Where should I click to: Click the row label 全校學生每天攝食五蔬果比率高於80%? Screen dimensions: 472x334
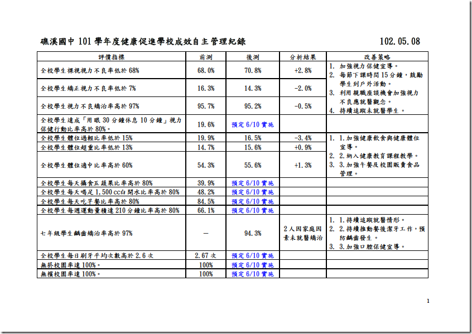click(97, 183)
